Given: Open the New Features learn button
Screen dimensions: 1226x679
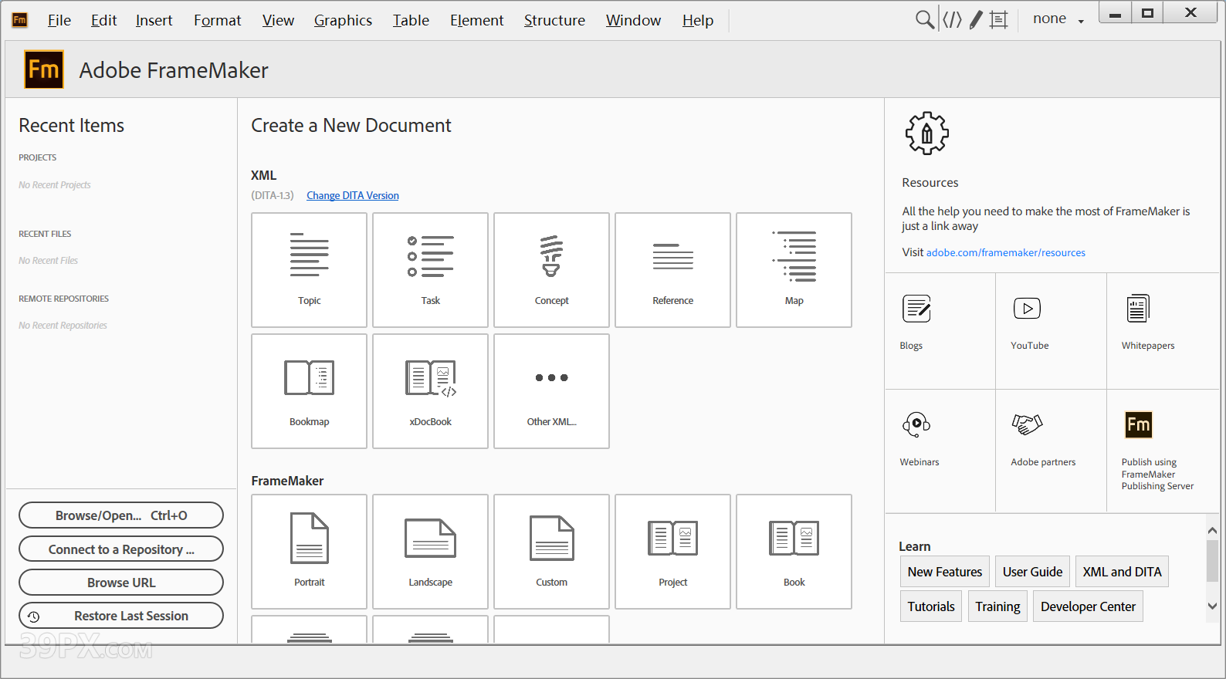Looking at the screenshot, I should pos(945,572).
